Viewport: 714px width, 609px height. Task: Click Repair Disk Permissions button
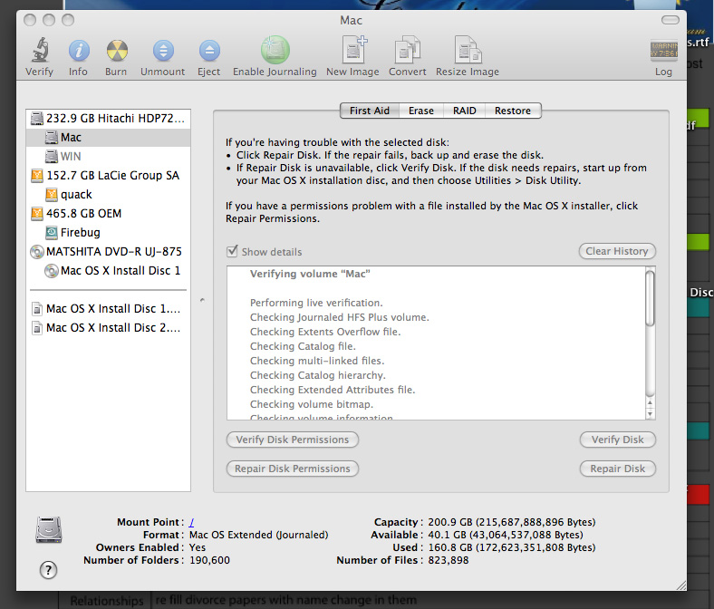[293, 469]
